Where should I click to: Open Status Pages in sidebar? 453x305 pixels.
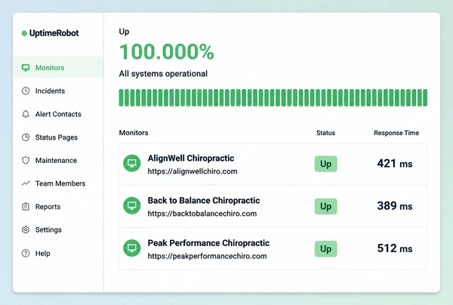57,137
